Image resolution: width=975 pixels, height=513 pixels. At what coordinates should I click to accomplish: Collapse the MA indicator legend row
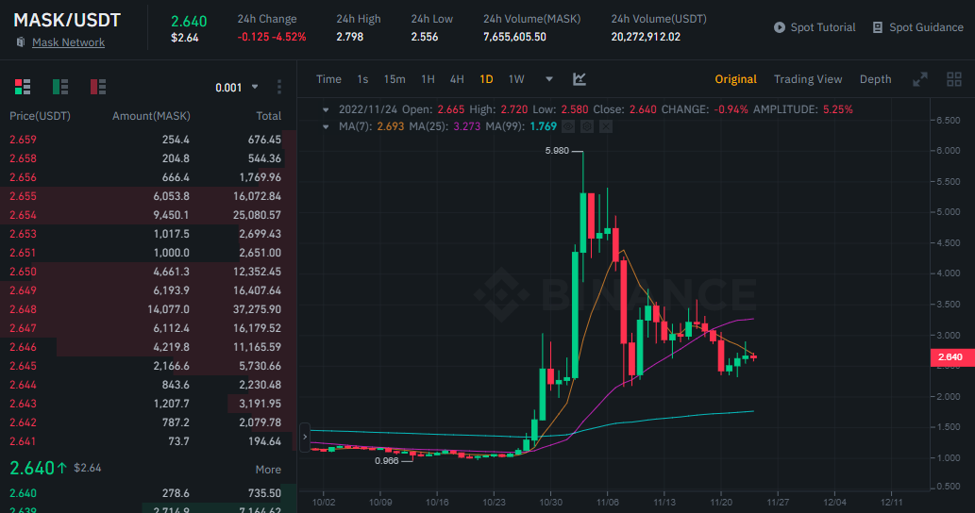coord(326,126)
